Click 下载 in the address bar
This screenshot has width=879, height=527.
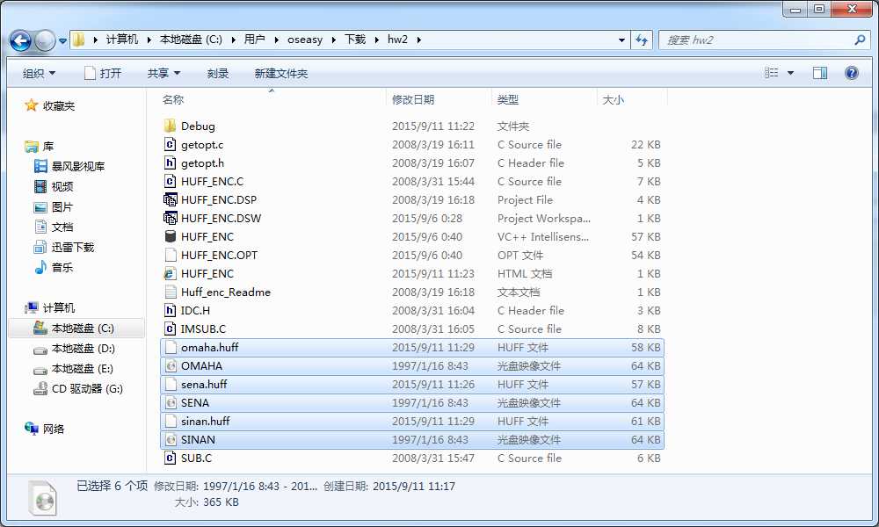(x=355, y=40)
